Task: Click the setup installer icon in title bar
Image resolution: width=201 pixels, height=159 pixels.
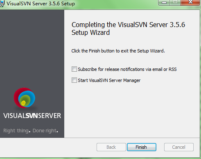Action: coord(2,4)
